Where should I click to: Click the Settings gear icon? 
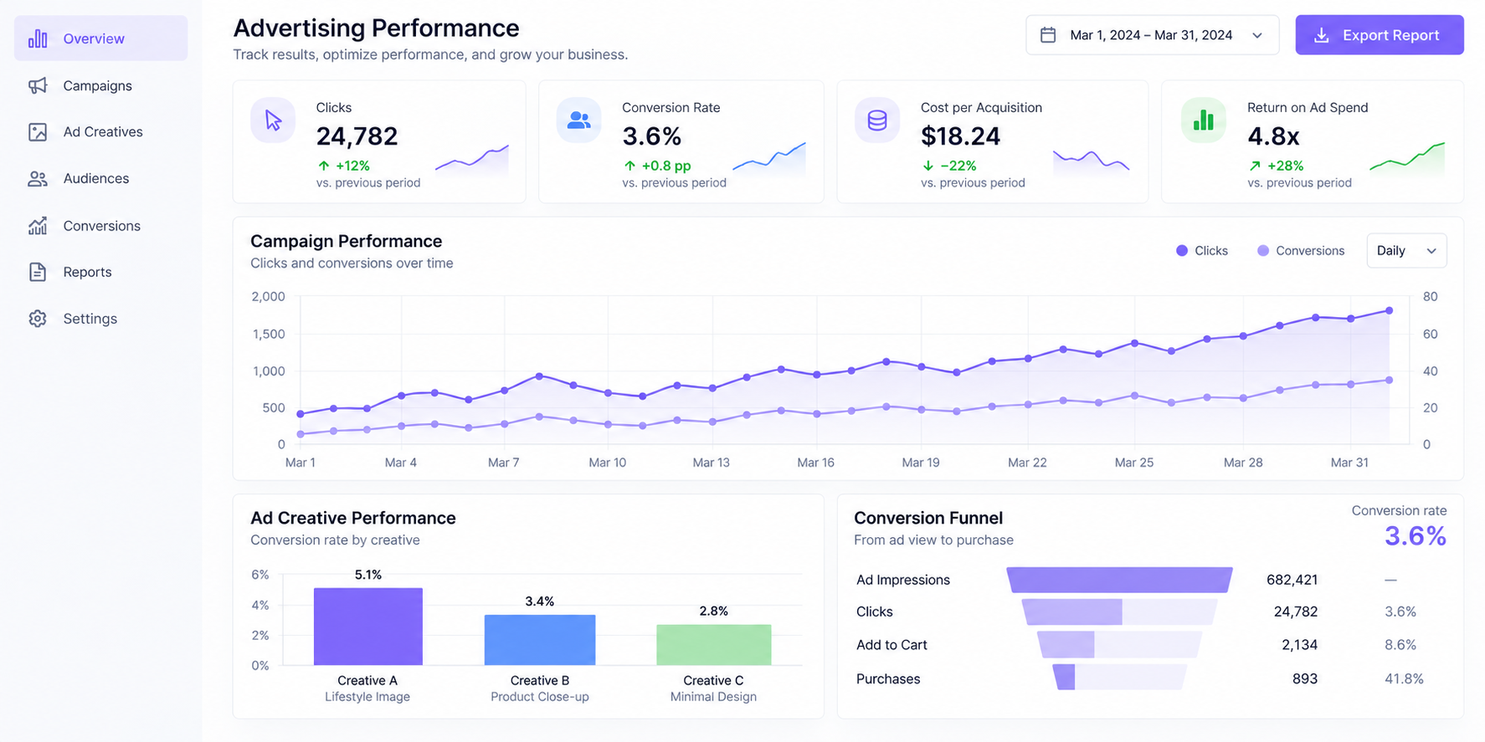point(38,319)
